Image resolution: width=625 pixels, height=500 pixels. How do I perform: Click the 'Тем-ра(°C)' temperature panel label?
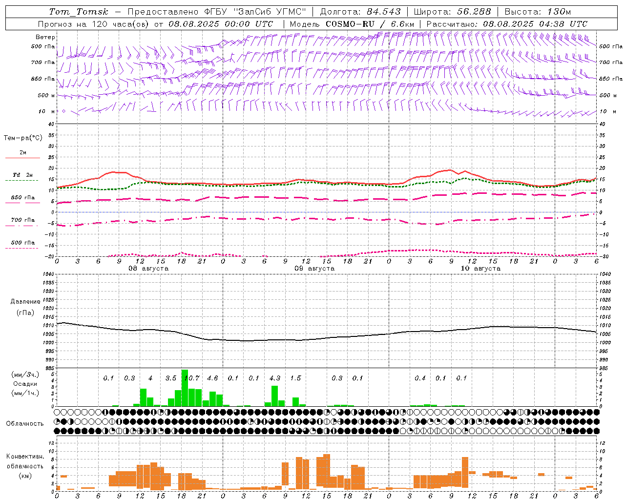coord(23,138)
